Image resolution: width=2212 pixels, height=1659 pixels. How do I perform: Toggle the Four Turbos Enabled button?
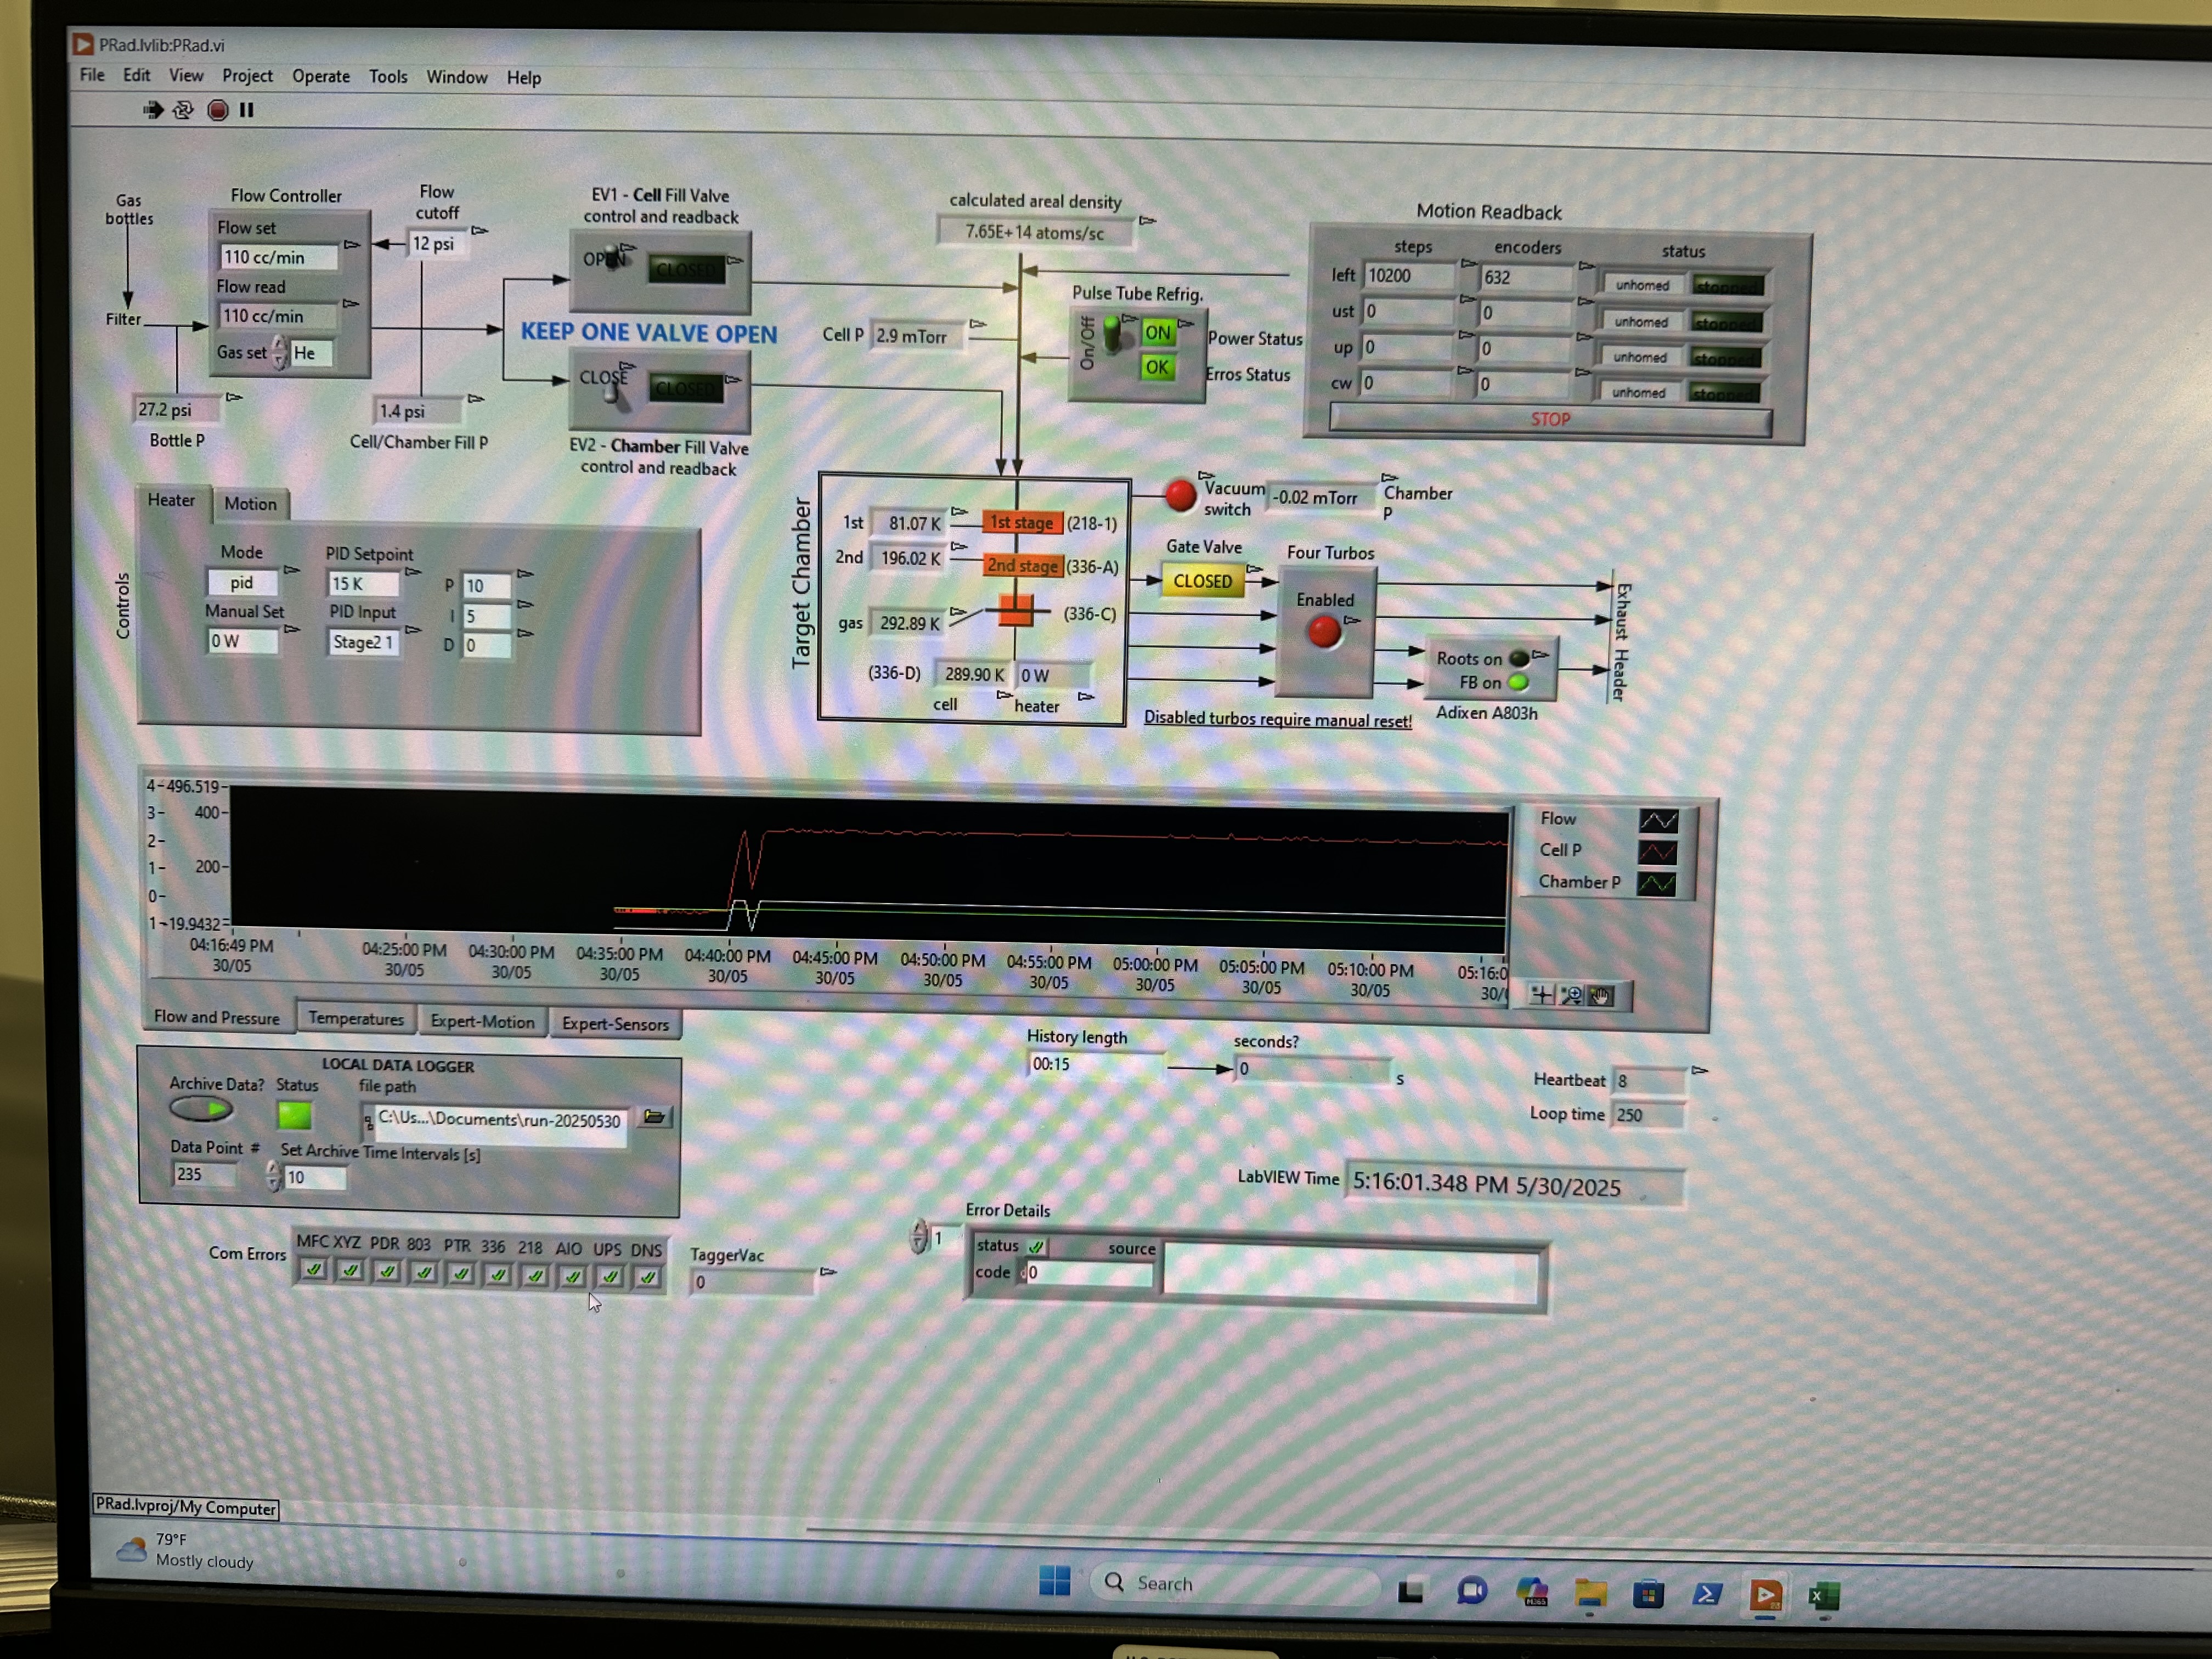coord(1324,631)
